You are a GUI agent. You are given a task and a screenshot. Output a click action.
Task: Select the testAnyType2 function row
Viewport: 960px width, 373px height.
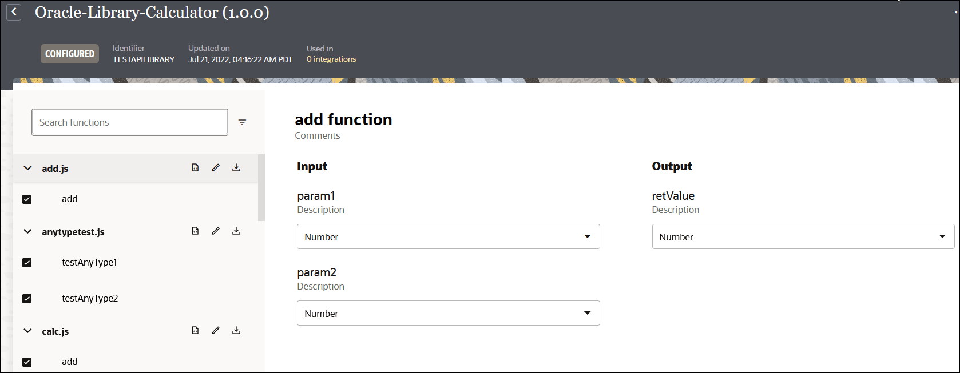90,298
